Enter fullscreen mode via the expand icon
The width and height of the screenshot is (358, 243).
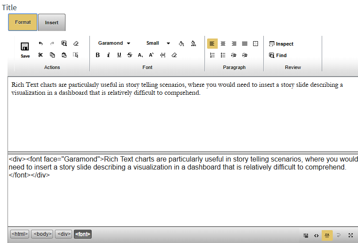click(x=350, y=235)
